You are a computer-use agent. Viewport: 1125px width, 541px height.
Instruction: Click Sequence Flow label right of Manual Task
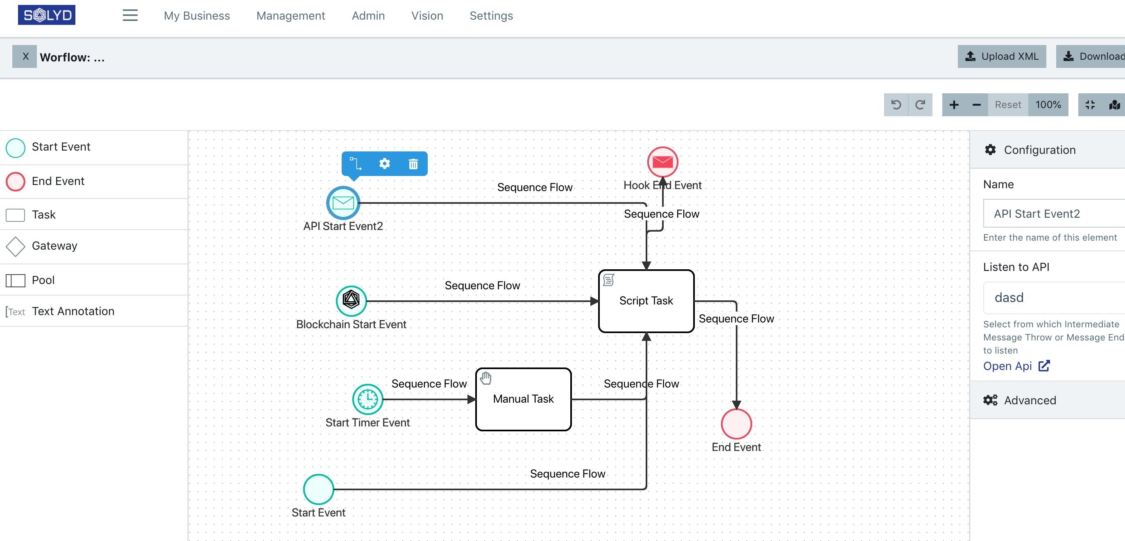tap(641, 383)
